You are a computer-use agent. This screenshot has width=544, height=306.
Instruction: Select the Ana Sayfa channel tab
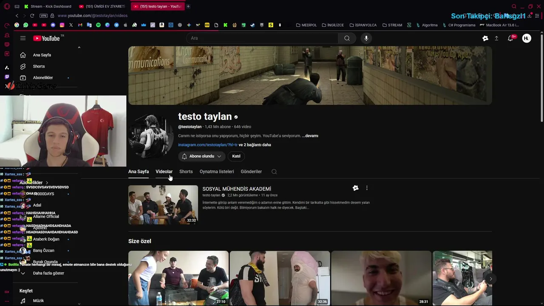click(x=139, y=172)
